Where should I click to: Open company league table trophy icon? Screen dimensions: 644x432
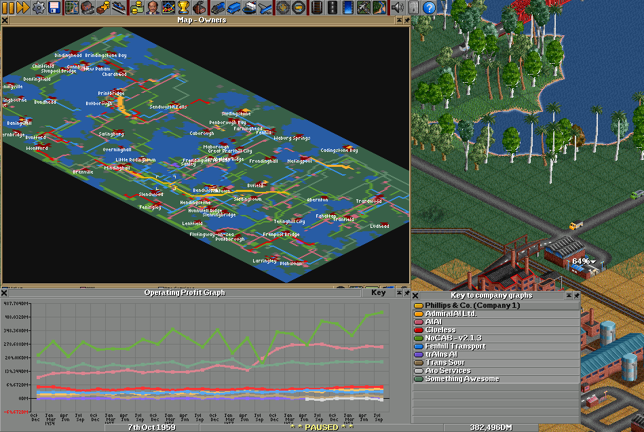click(x=184, y=7)
